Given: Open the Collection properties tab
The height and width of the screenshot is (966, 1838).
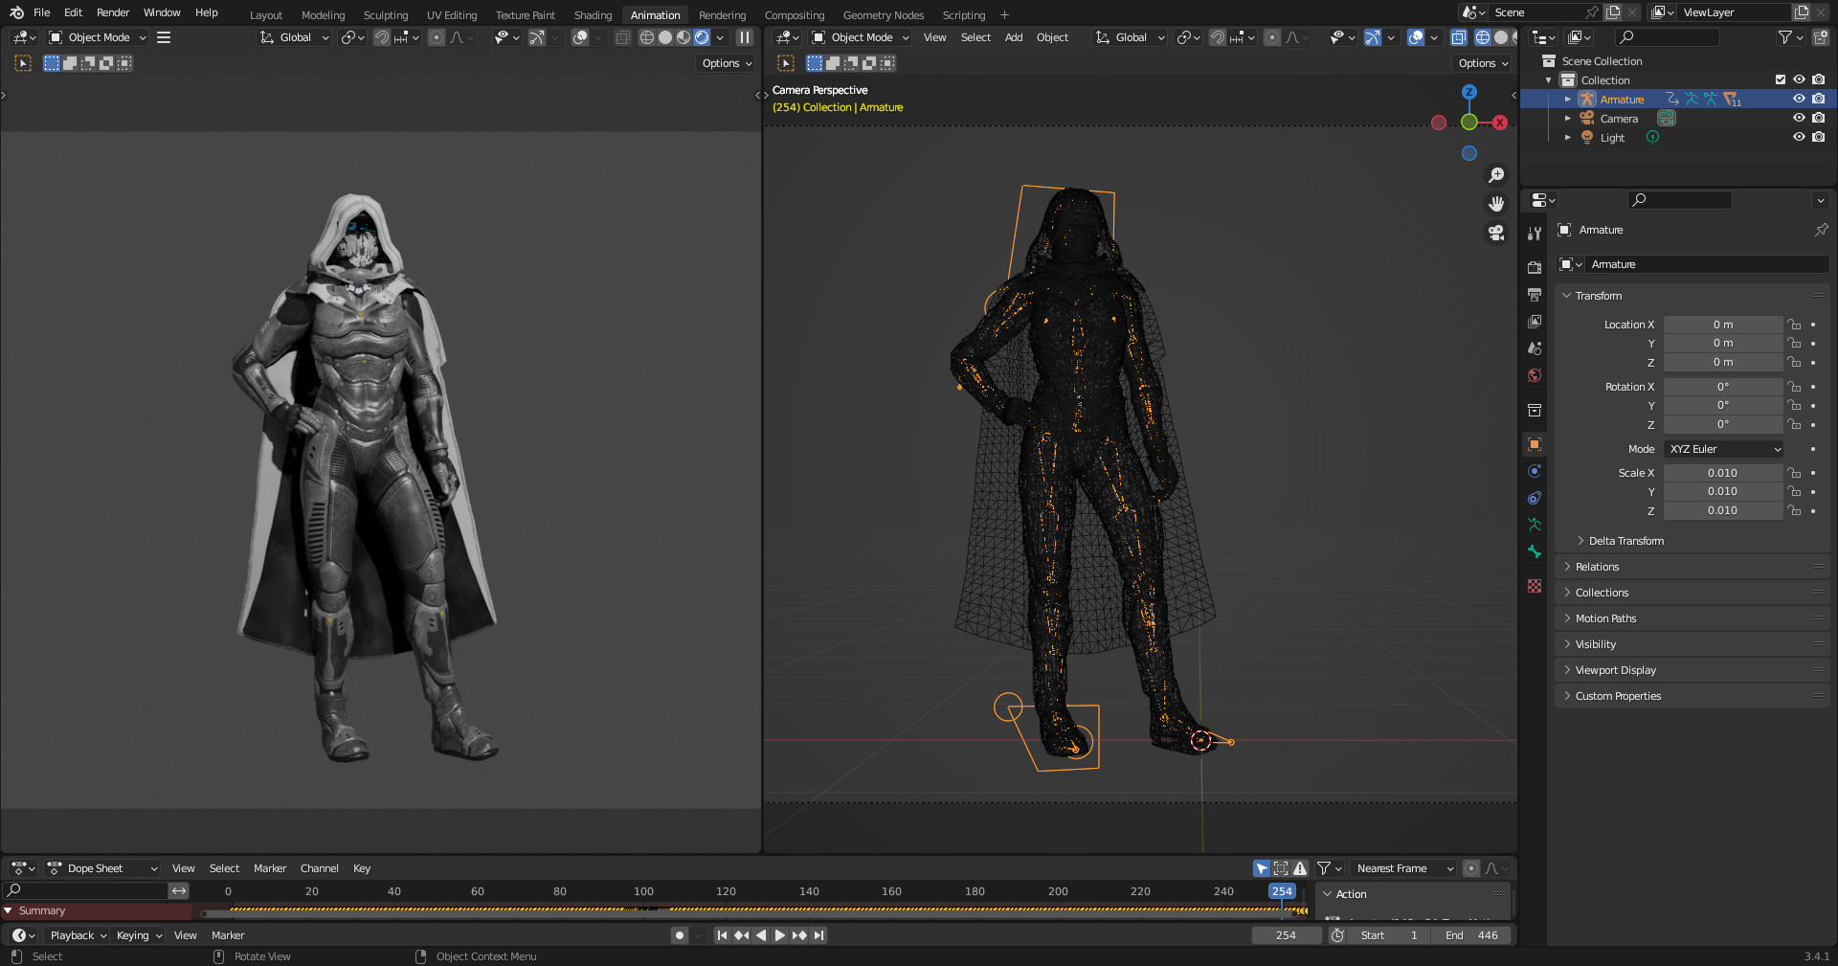Looking at the screenshot, I should (x=1535, y=410).
